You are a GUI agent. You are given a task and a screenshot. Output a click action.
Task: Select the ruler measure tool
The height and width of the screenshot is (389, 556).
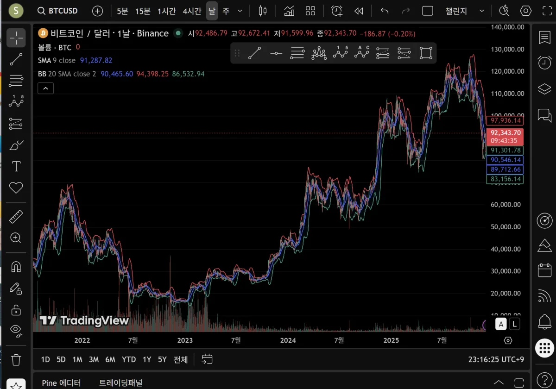(x=16, y=216)
